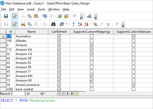Uncheck CanRefresh for Acumatica
The height and width of the screenshot is (109, 153).
[x=59, y=36]
